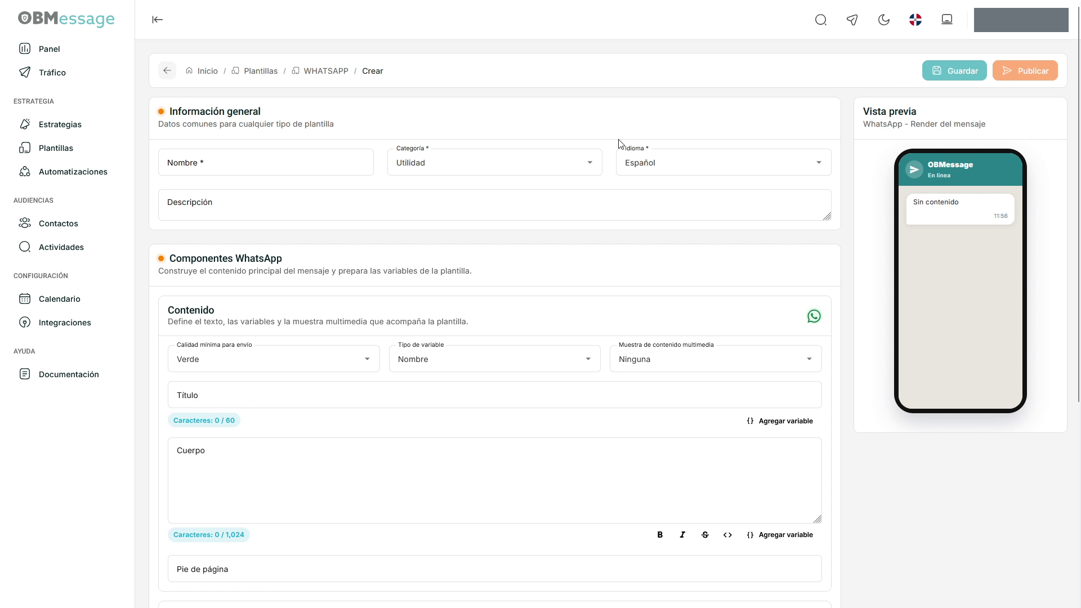Focus the Descripción text area

pyautogui.click(x=494, y=205)
